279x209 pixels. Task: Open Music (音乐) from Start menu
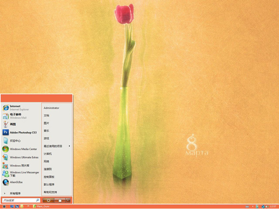pos(57,131)
